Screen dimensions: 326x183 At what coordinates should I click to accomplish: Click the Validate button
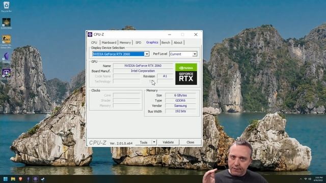168,142
